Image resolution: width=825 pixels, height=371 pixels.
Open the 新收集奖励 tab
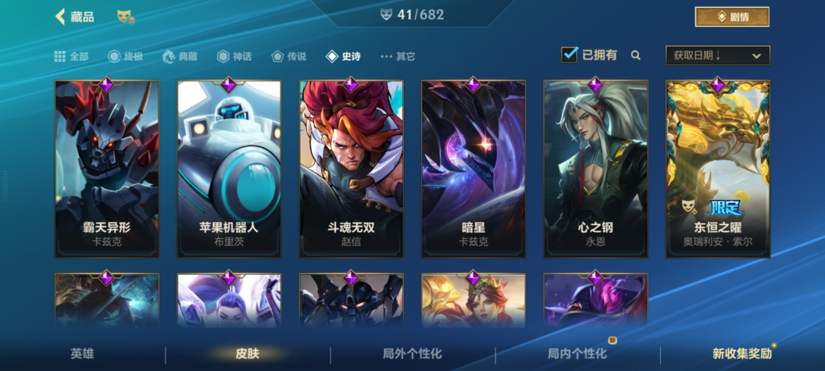coord(742,354)
